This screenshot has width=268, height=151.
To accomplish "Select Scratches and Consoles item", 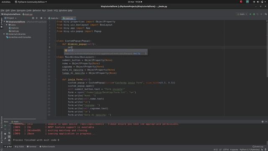I will click(x=18, y=37).
